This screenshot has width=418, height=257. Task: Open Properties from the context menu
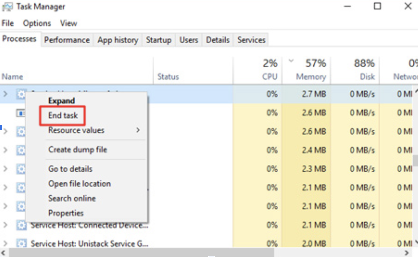[66, 213]
